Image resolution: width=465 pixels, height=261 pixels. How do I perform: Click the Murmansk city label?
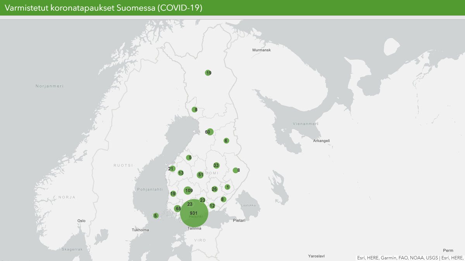[x=262, y=50]
